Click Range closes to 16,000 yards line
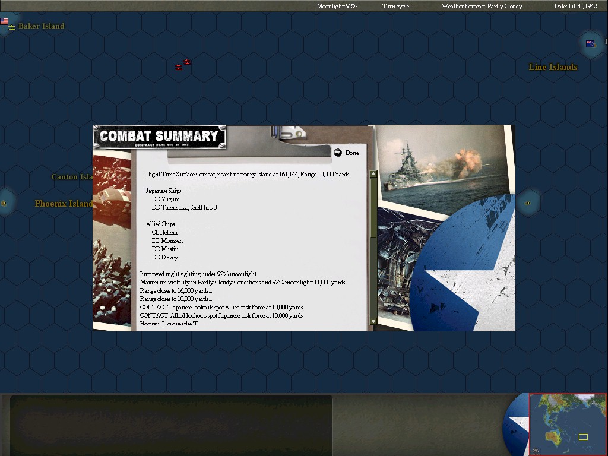 [x=176, y=291]
